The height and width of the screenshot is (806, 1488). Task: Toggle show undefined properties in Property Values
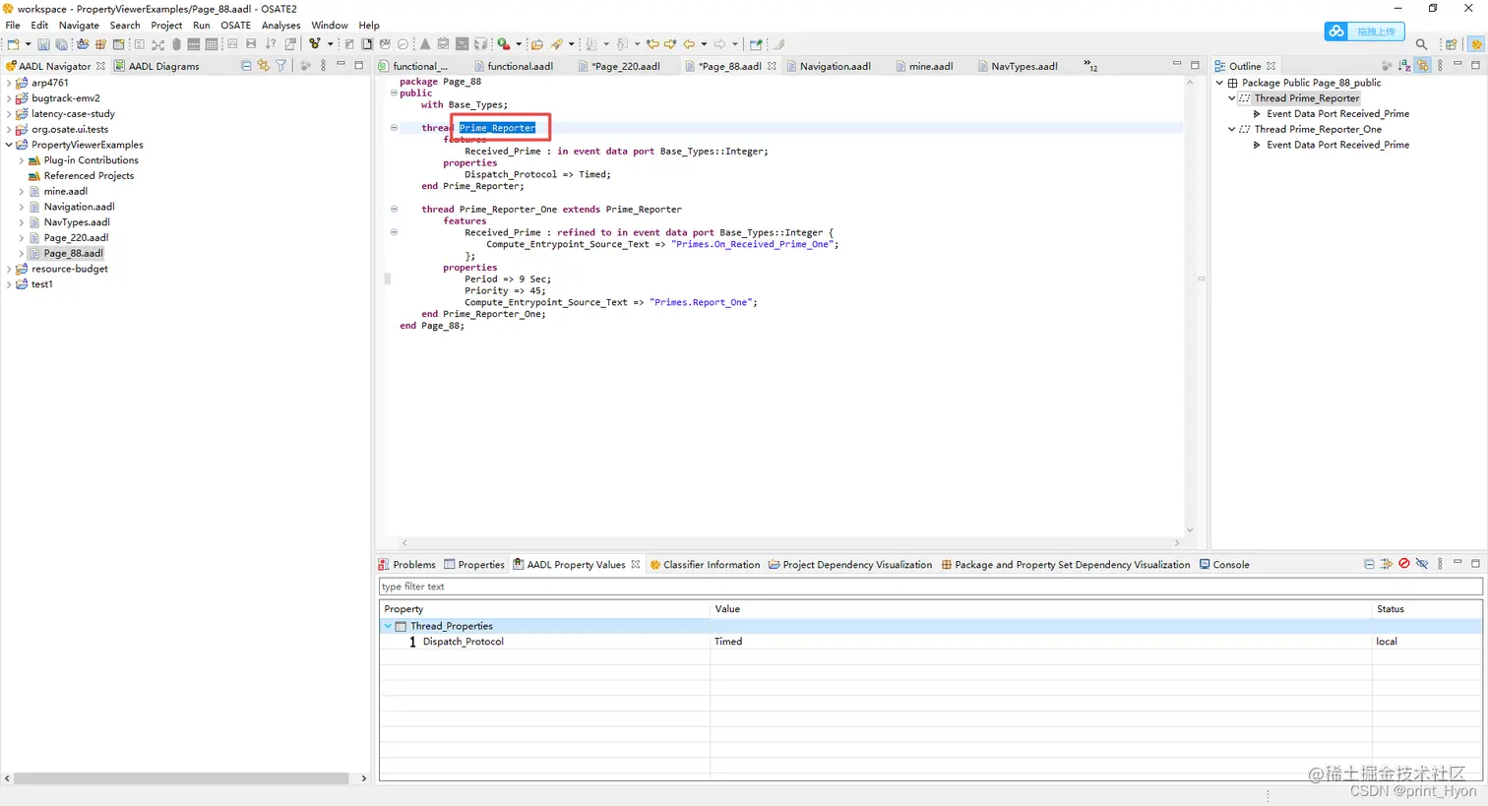point(1387,564)
